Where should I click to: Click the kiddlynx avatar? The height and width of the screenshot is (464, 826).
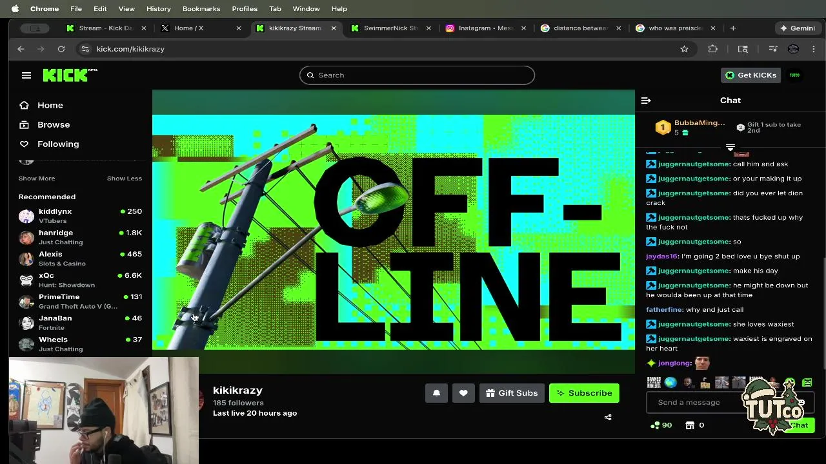coord(26,216)
